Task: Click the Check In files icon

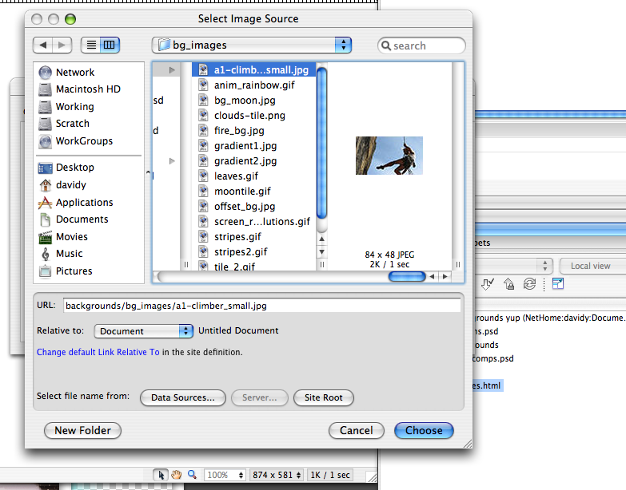Action: click(508, 285)
